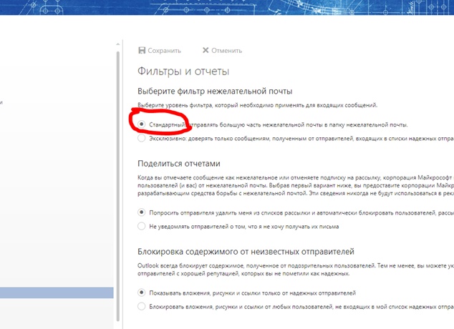Click the Показывать вложения option label text
The image size is (454, 329).
253,293
